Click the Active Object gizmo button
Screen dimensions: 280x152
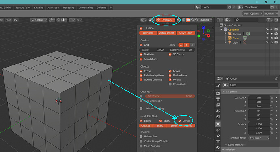point(167,33)
